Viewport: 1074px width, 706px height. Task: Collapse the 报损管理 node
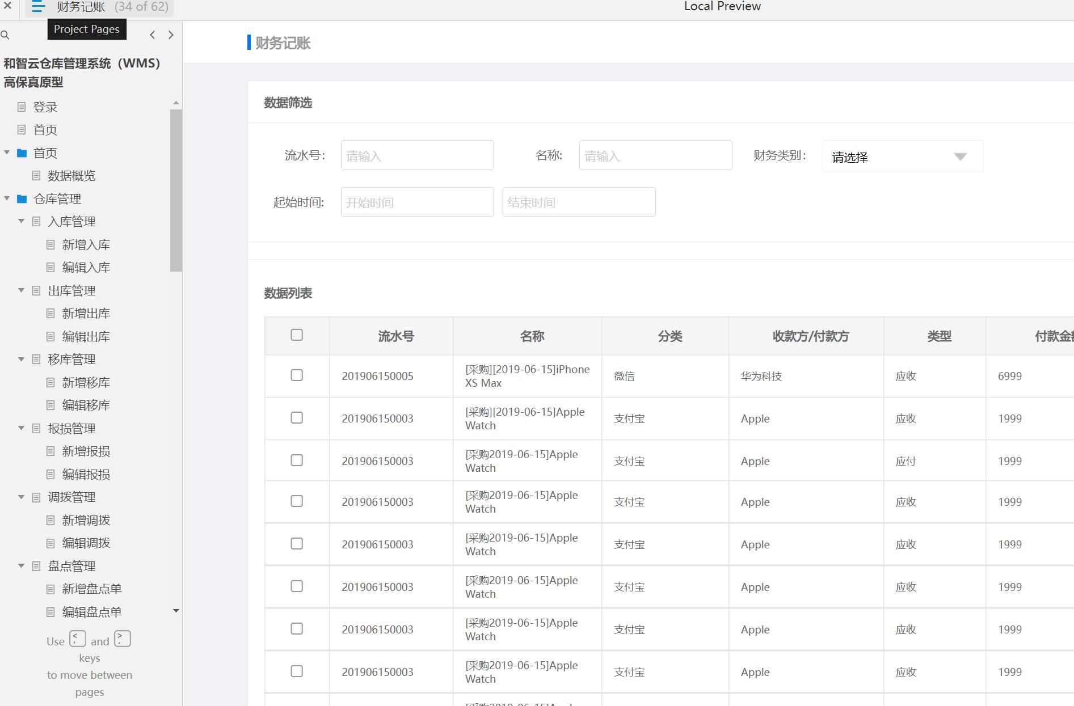click(21, 428)
